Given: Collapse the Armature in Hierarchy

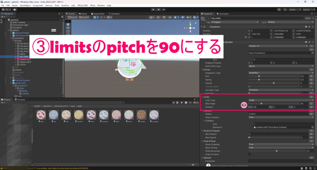Looking at the screenshot, I should (x=11, y=38).
